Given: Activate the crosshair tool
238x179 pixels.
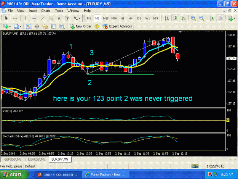Looking at the screenshot, I should tap(15, 18).
